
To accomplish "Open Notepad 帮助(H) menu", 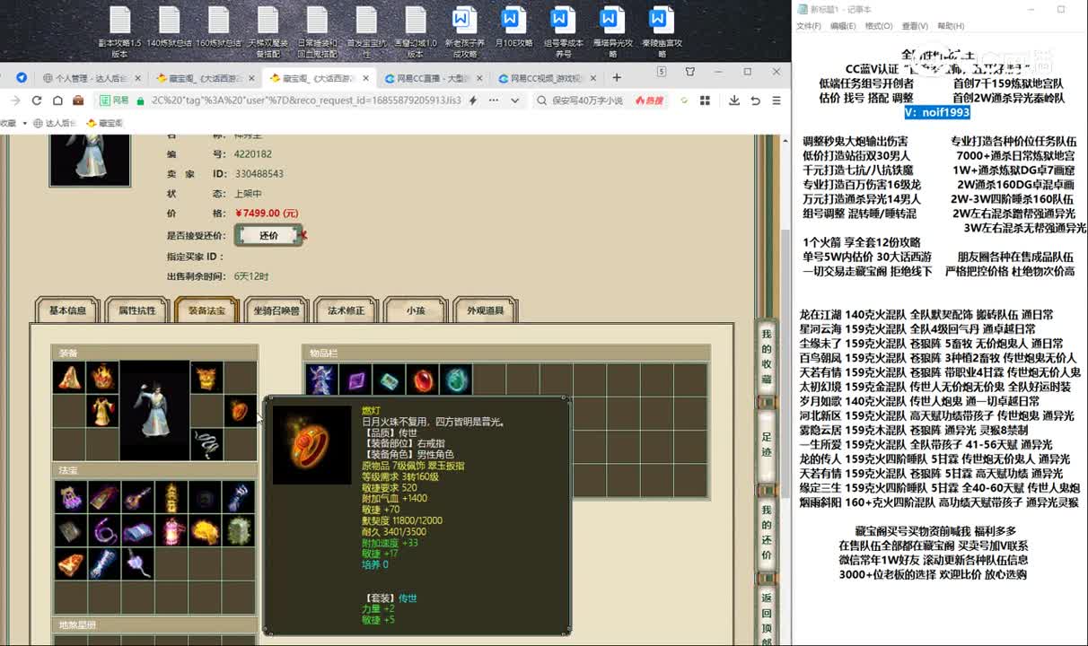I will (951, 26).
